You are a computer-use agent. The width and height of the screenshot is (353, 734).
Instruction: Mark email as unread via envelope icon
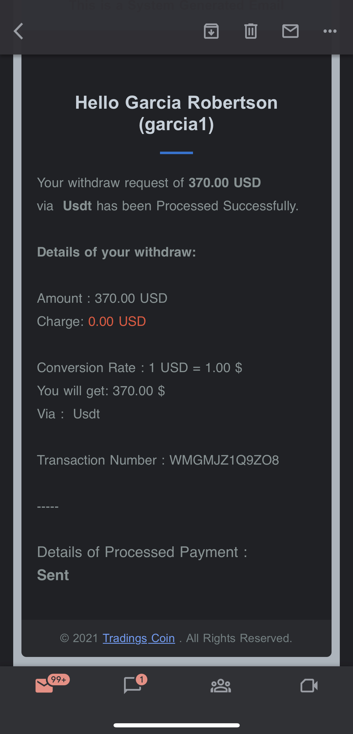pyautogui.click(x=290, y=31)
